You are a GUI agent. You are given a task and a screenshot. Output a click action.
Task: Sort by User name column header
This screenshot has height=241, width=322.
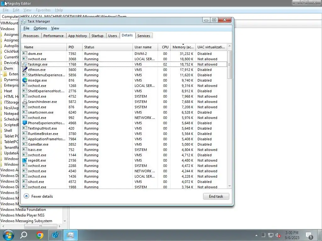coord(145,47)
